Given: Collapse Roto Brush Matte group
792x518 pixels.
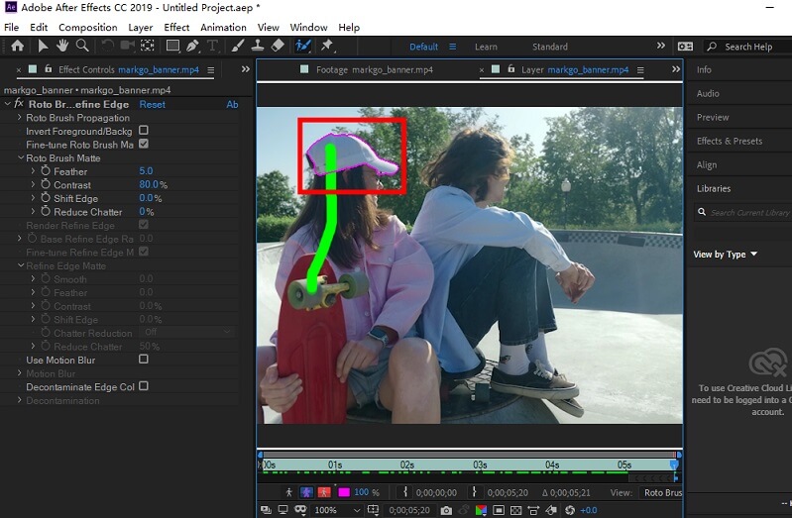Looking at the screenshot, I should click(x=21, y=157).
